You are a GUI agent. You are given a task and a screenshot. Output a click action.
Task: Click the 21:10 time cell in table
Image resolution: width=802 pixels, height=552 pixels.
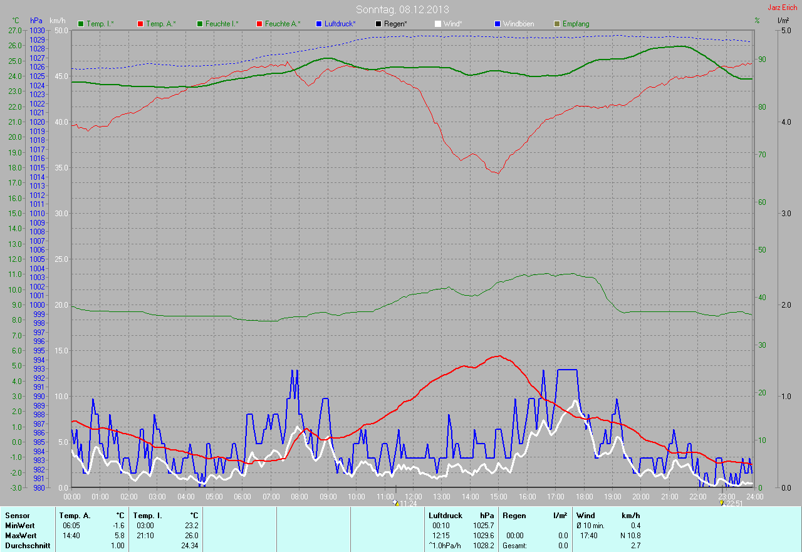click(147, 536)
